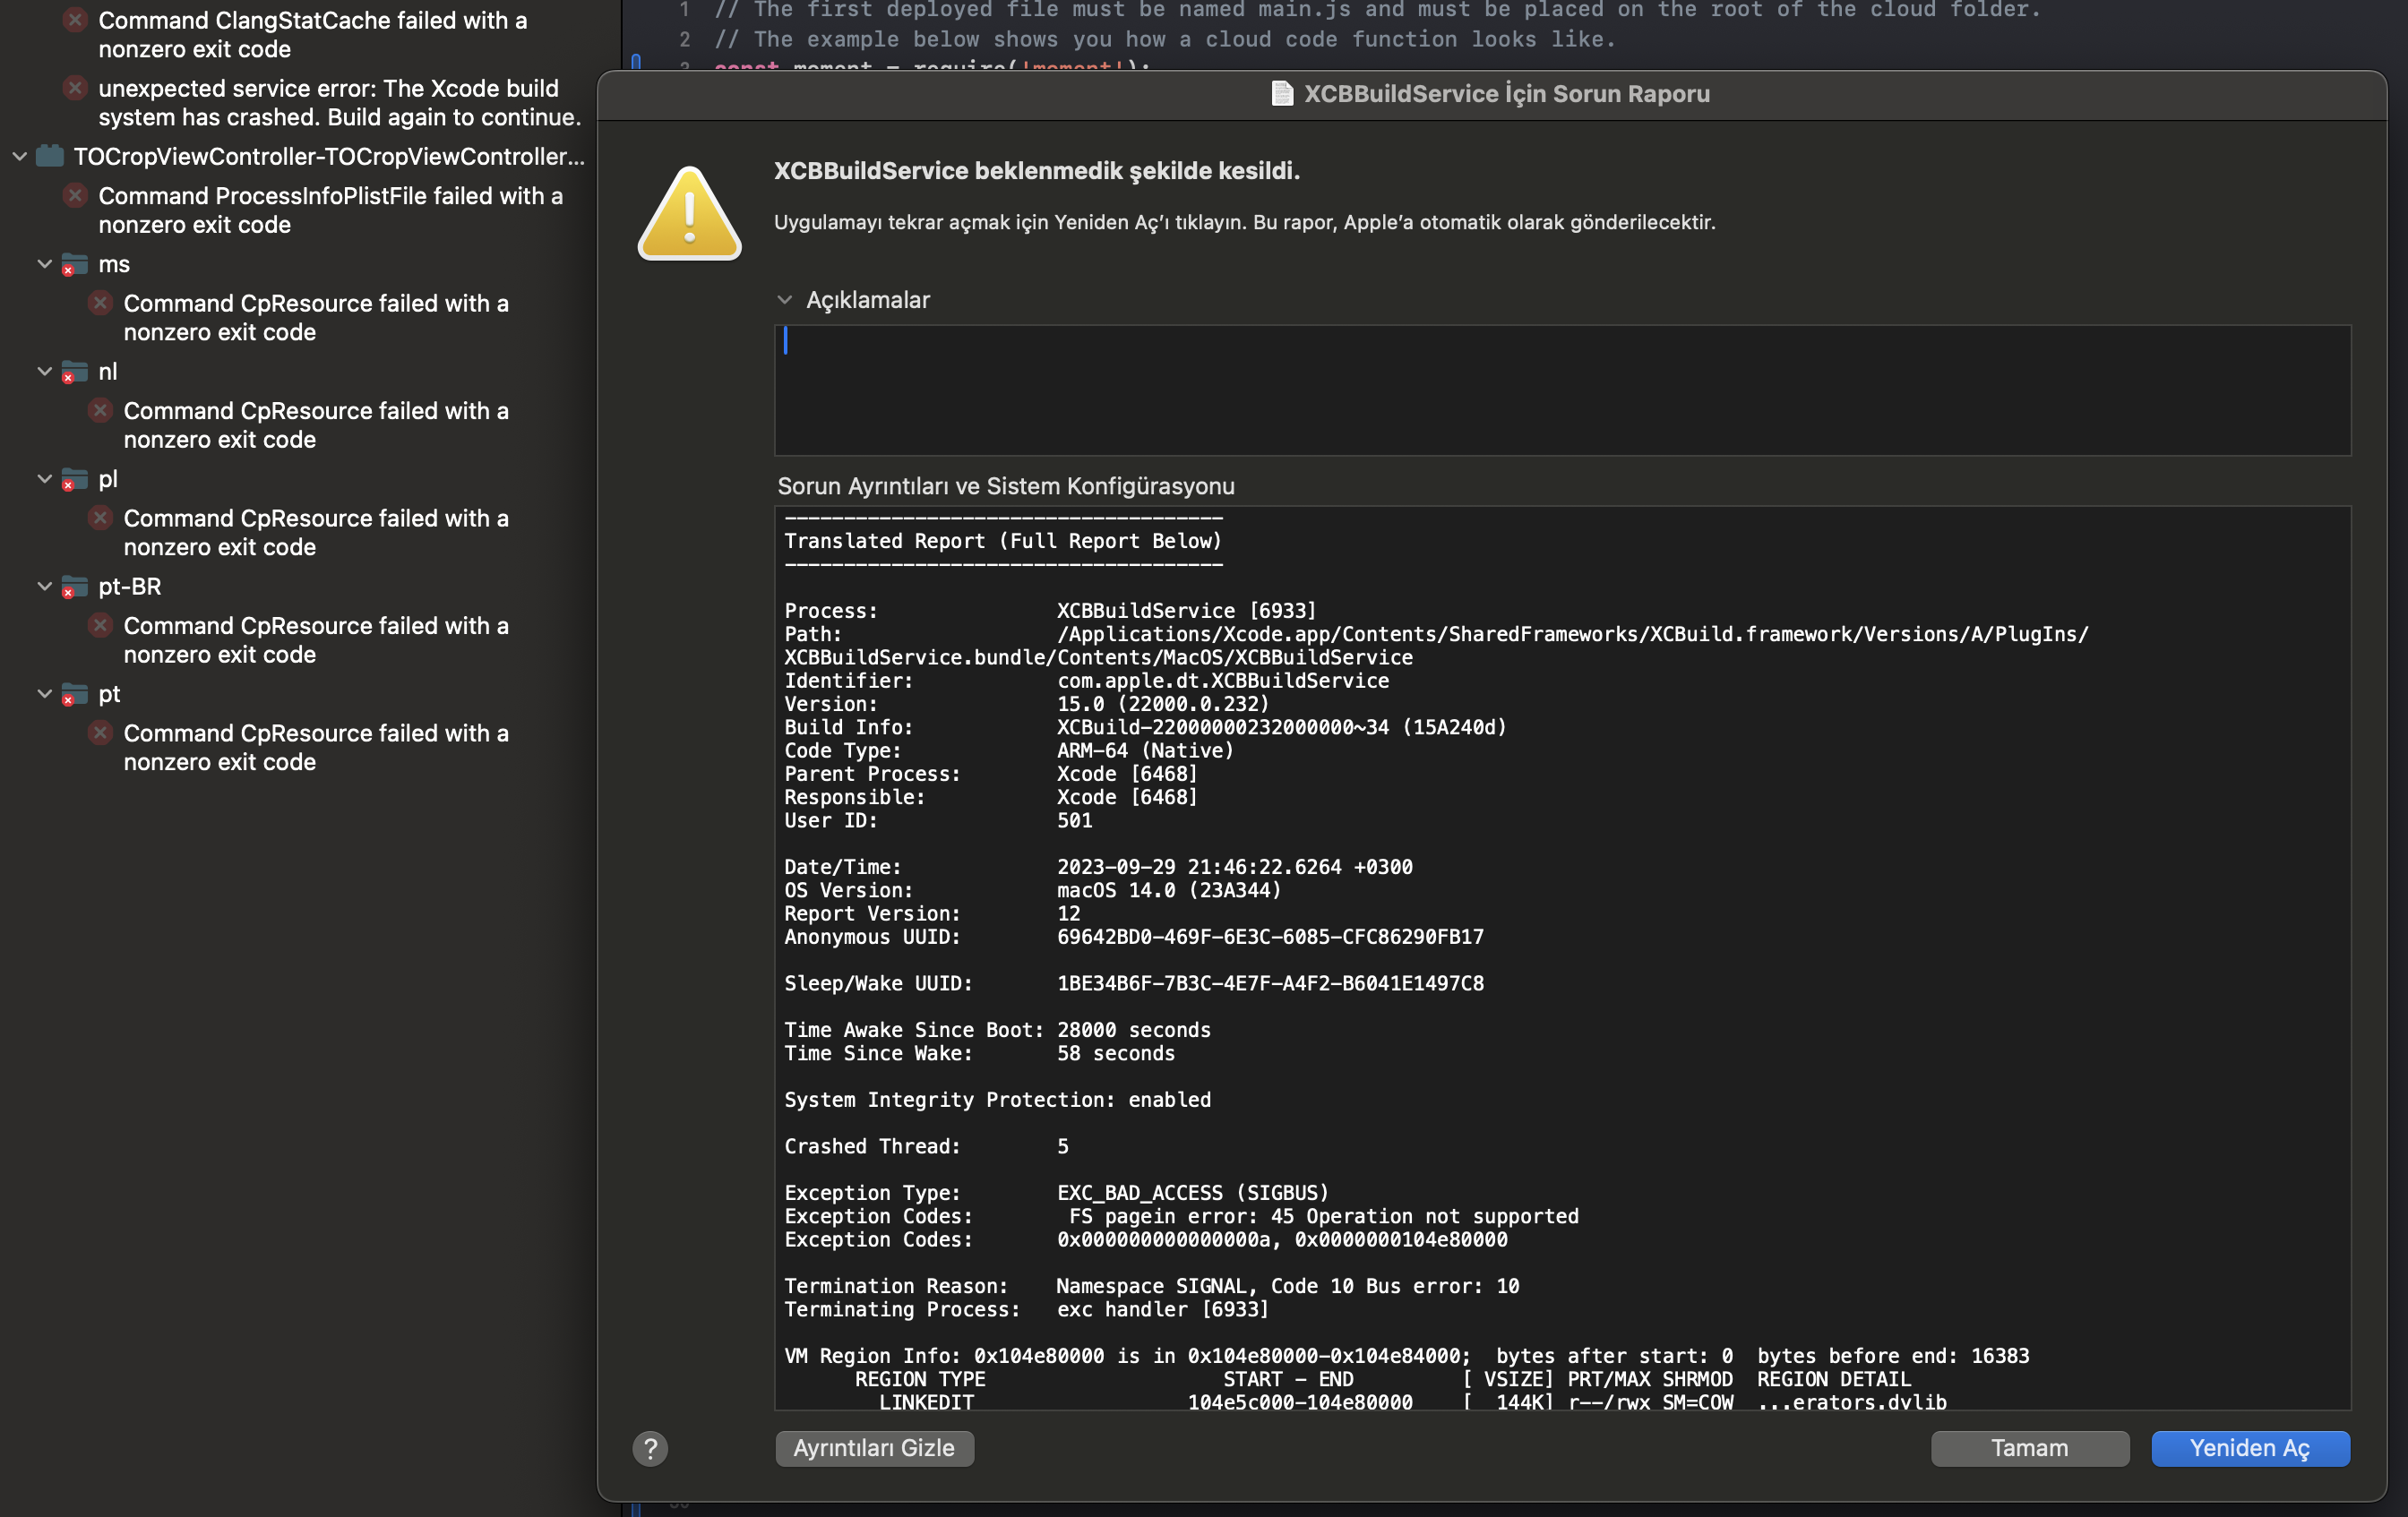Click the 'macOS 14.0 (23A344)' OS version text
This screenshot has height=1517, width=2408.
(1169, 889)
